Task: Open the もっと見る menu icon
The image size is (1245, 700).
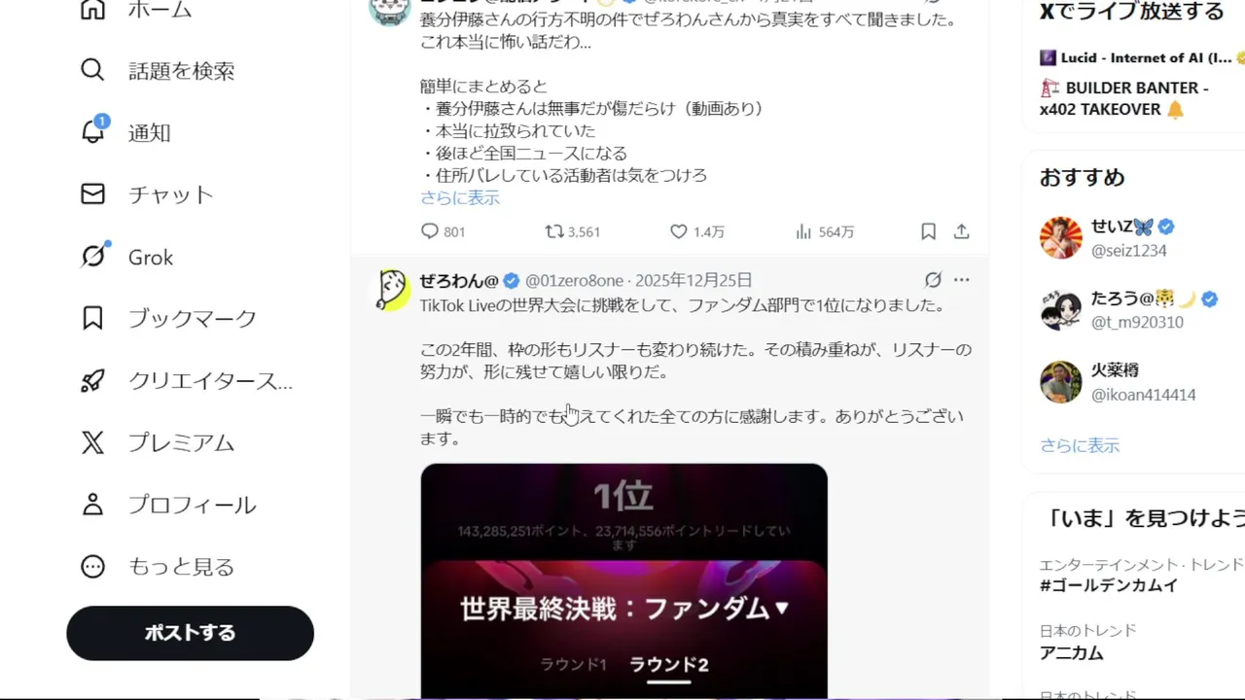Action: 93,566
